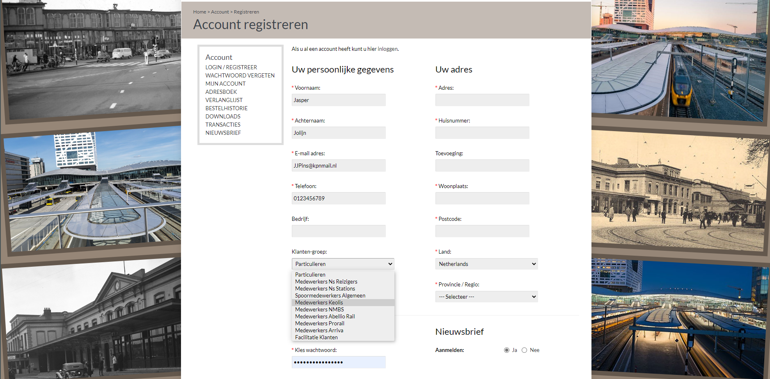Click the Telefoon input field
770x379 pixels.
click(x=339, y=198)
